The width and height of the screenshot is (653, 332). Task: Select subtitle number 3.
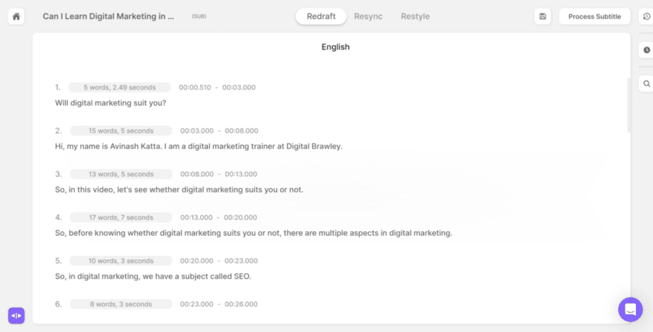(x=58, y=174)
